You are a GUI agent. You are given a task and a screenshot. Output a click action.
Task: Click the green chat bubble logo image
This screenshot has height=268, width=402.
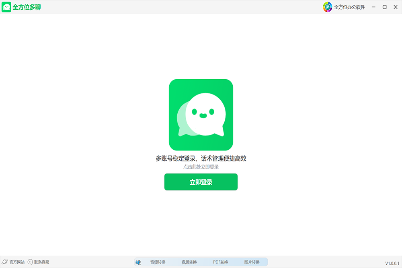pyautogui.click(x=201, y=115)
